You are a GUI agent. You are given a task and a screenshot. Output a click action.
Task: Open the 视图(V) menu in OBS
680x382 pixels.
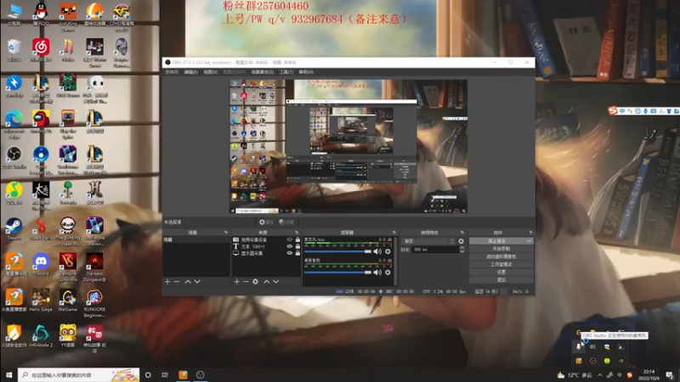[x=211, y=72]
